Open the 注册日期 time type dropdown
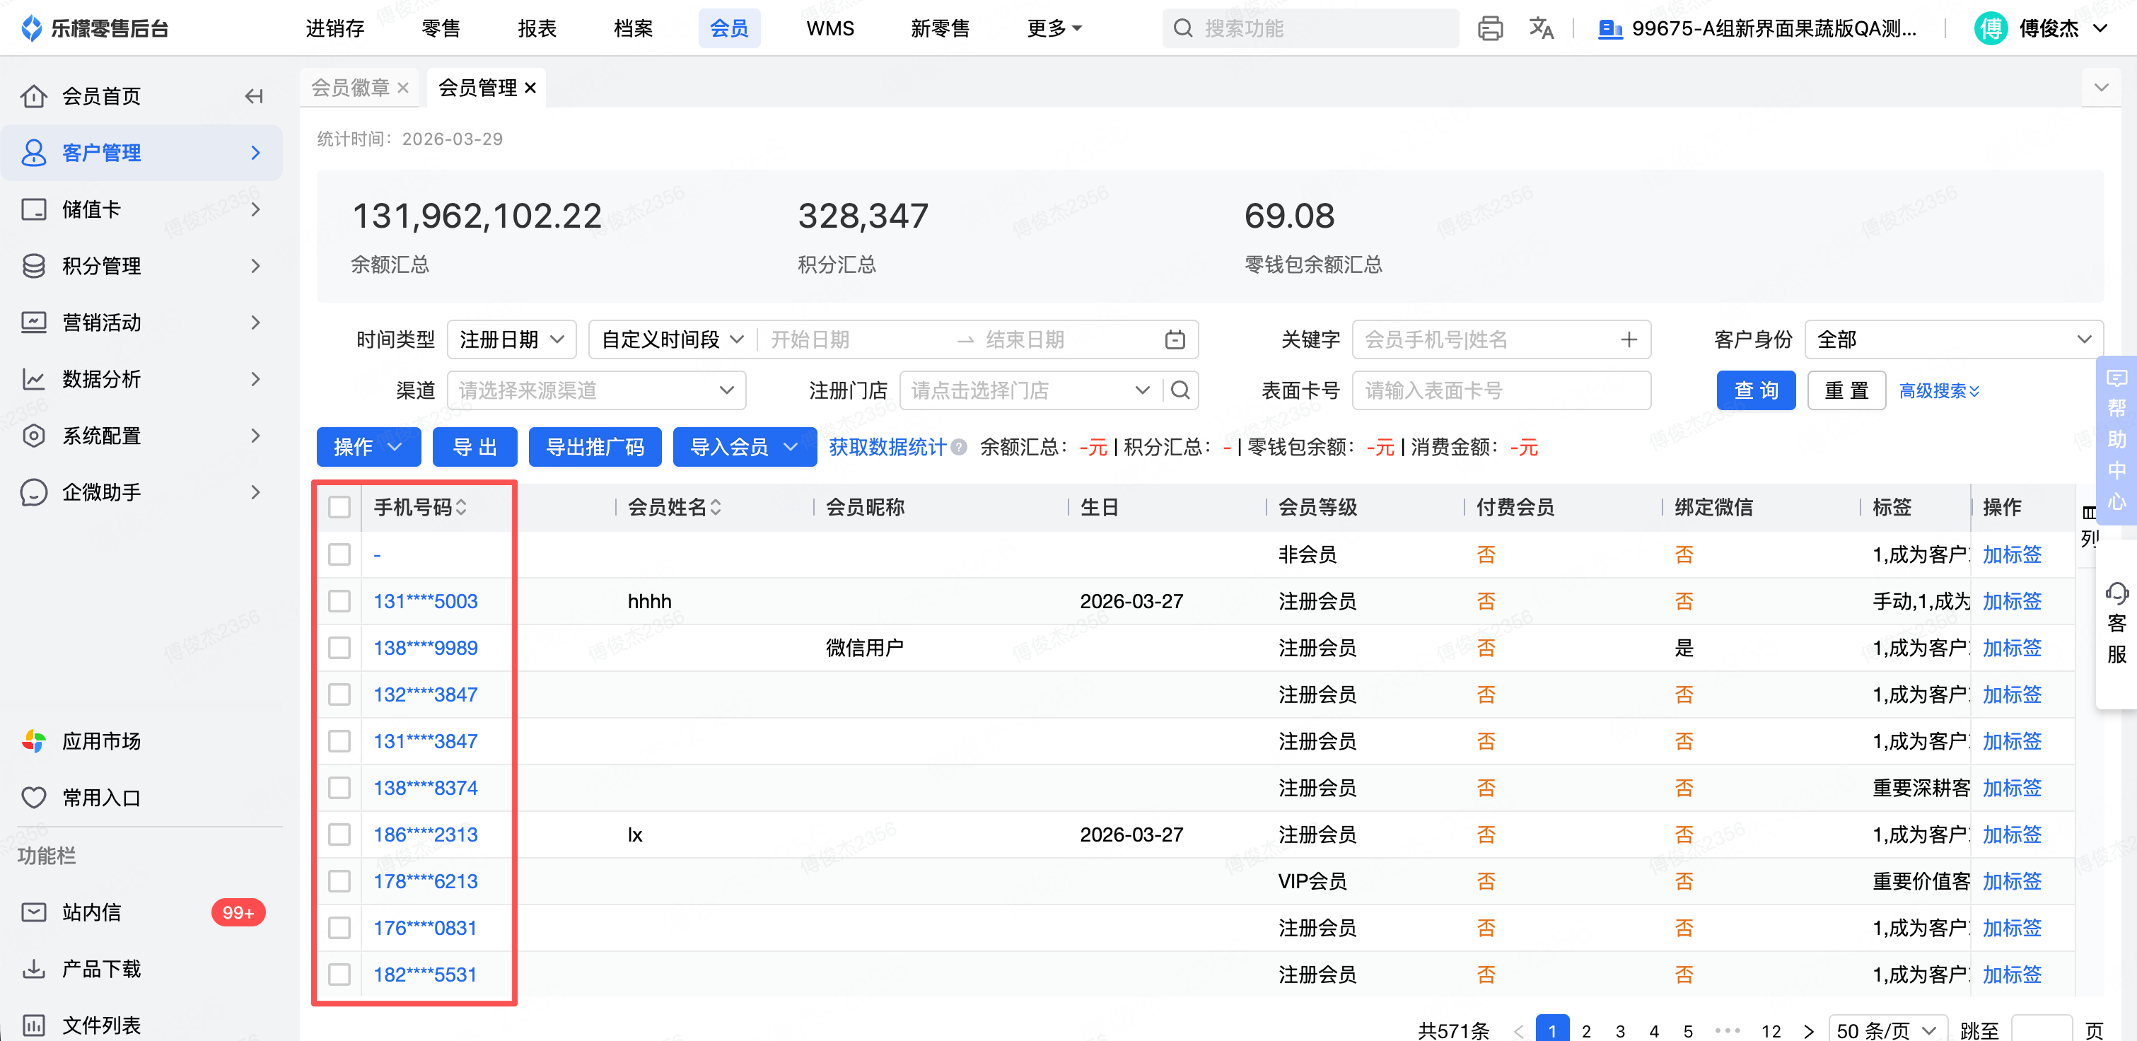The width and height of the screenshot is (2137, 1041). pos(512,339)
